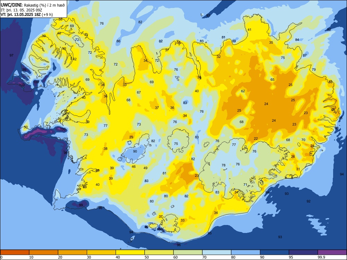Click the '65' humidity value in the northeast
Screen dimensions: 347x260
(x=272, y=80)
